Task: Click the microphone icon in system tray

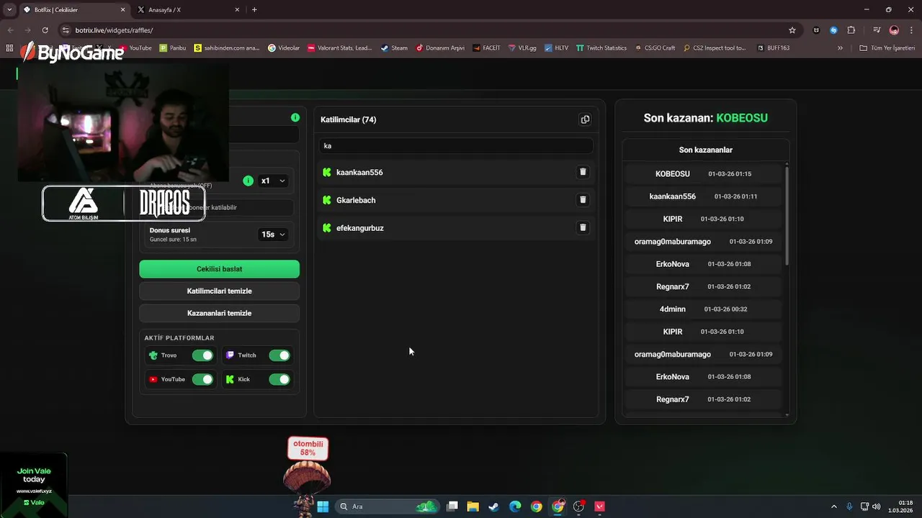Action: click(x=850, y=506)
